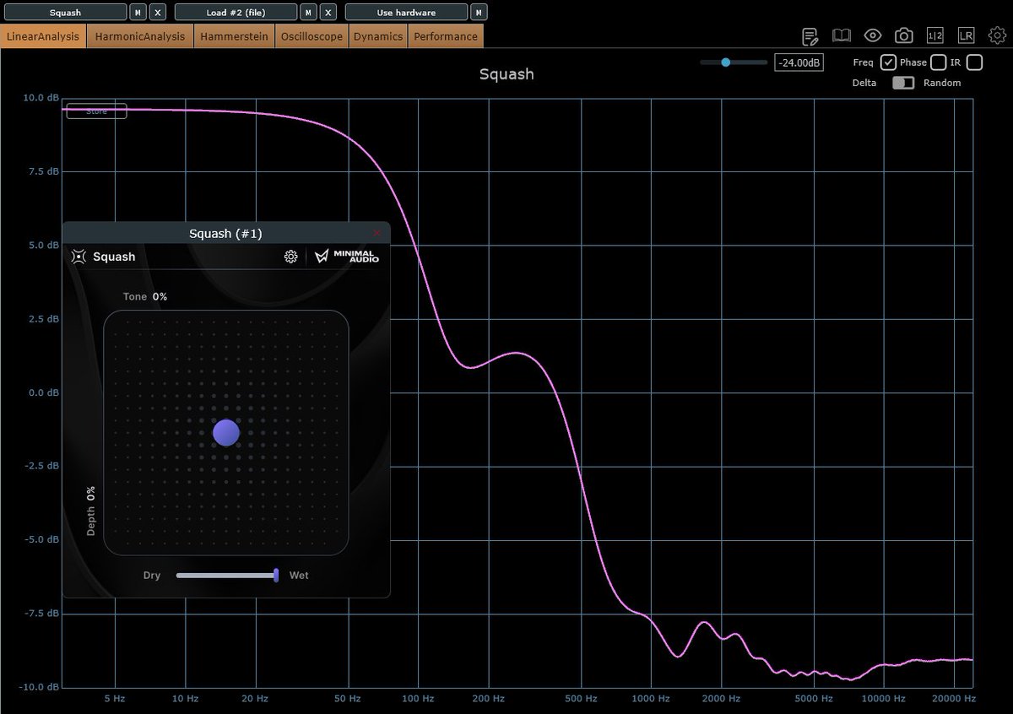This screenshot has width=1013, height=714.
Task: Click the Squash logo icon in plugin
Action: [79, 257]
